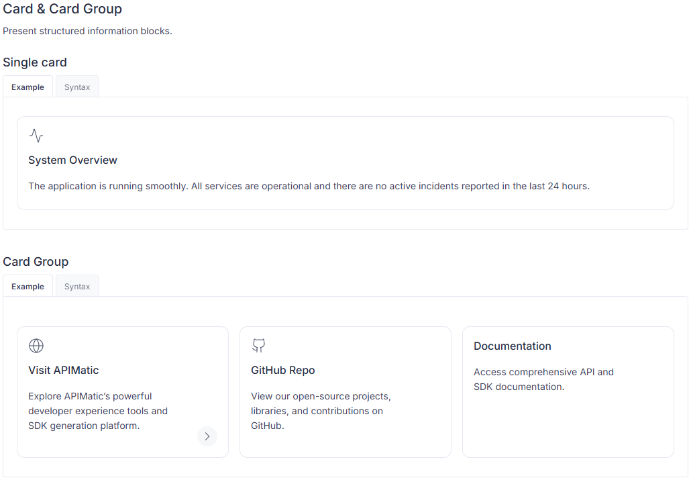Click the 'Single card' section heading
691x482 pixels.
(35, 62)
